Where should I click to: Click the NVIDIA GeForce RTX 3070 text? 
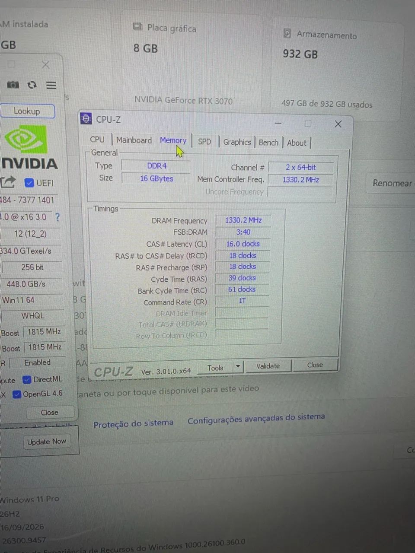tap(183, 100)
